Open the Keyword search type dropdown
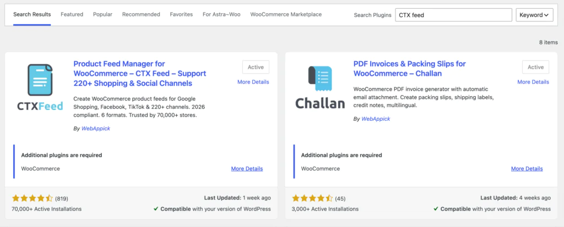The height and width of the screenshot is (227, 564). pyautogui.click(x=534, y=15)
